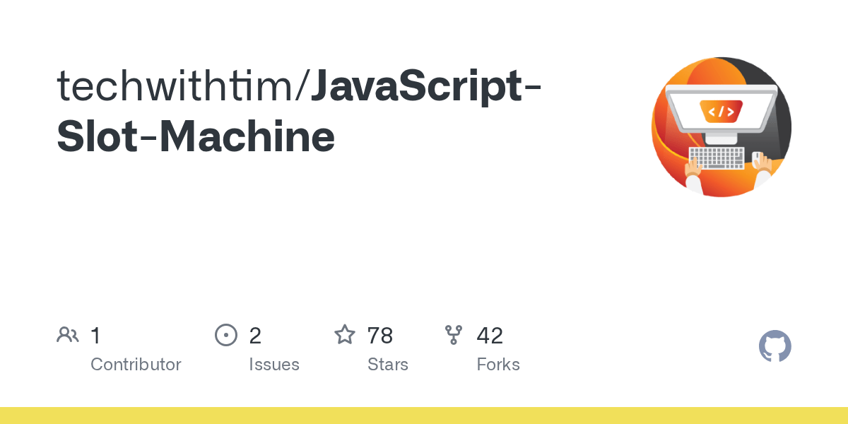The image size is (848, 424).
Task: Click the GitHub Octocat logo
Action: (775, 346)
